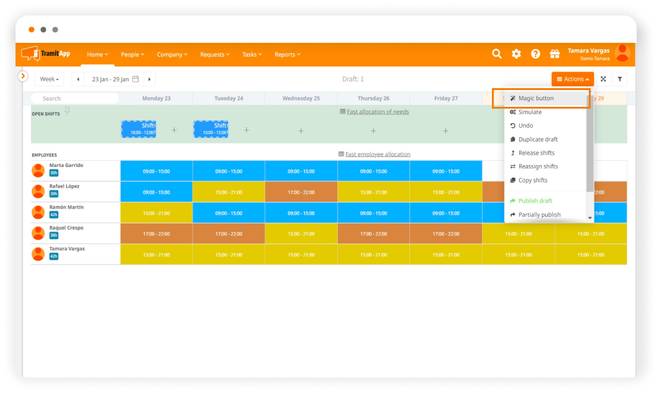Go to next week arrow
This screenshot has width=659, height=393.
pos(150,79)
